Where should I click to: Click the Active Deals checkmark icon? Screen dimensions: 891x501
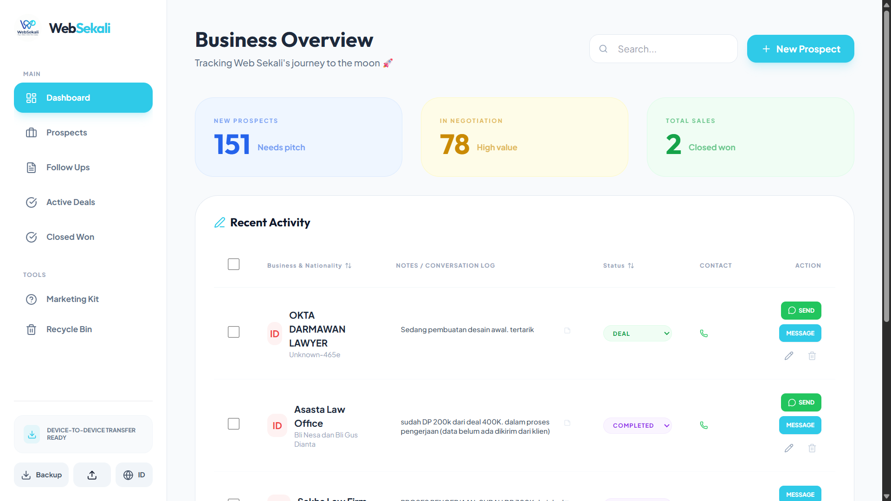click(31, 202)
